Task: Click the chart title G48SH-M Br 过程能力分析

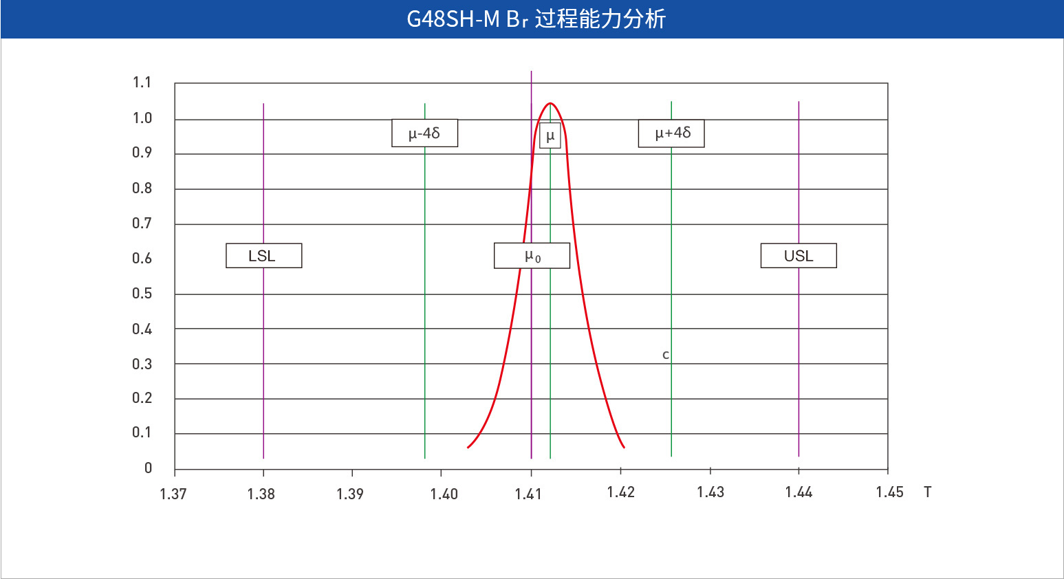Action: click(x=536, y=19)
